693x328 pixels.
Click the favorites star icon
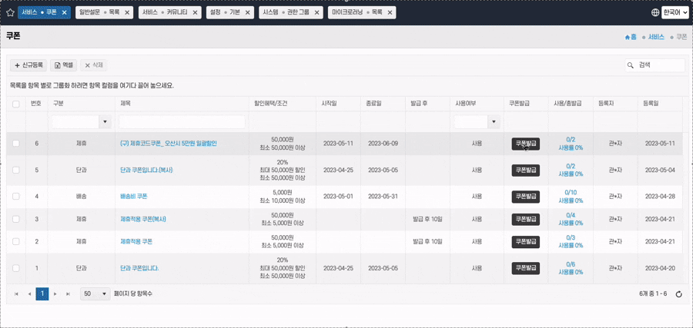point(10,12)
